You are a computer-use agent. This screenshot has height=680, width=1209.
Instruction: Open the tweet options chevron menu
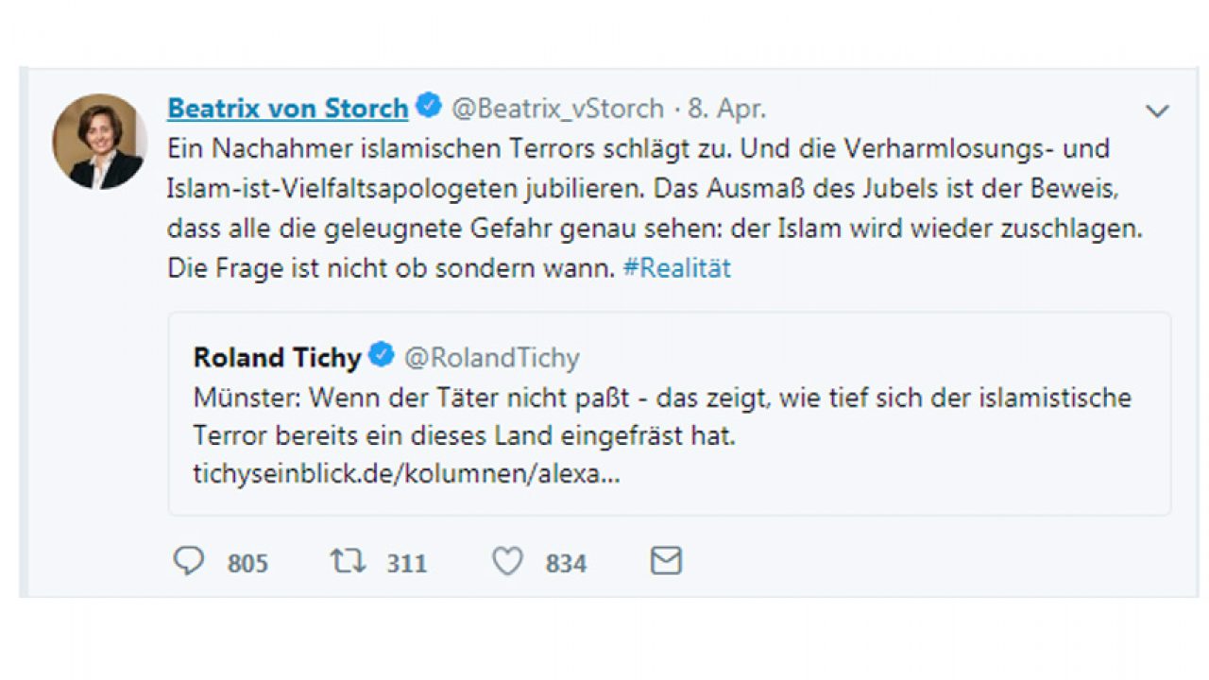[x=1157, y=111]
